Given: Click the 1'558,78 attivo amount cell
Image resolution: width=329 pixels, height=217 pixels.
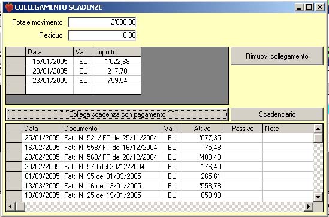Looking at the screenshot, I should (x=202, y=185).
